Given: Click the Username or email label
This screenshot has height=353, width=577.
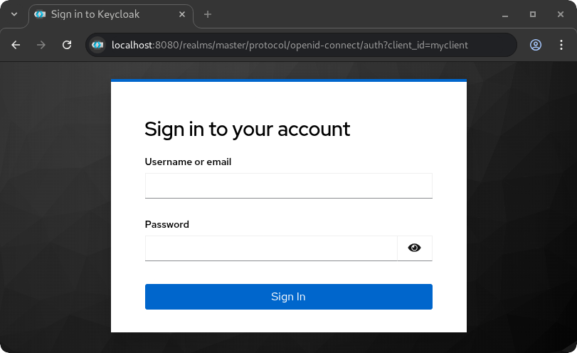Looking at the screenshot, I should [188, 162].
